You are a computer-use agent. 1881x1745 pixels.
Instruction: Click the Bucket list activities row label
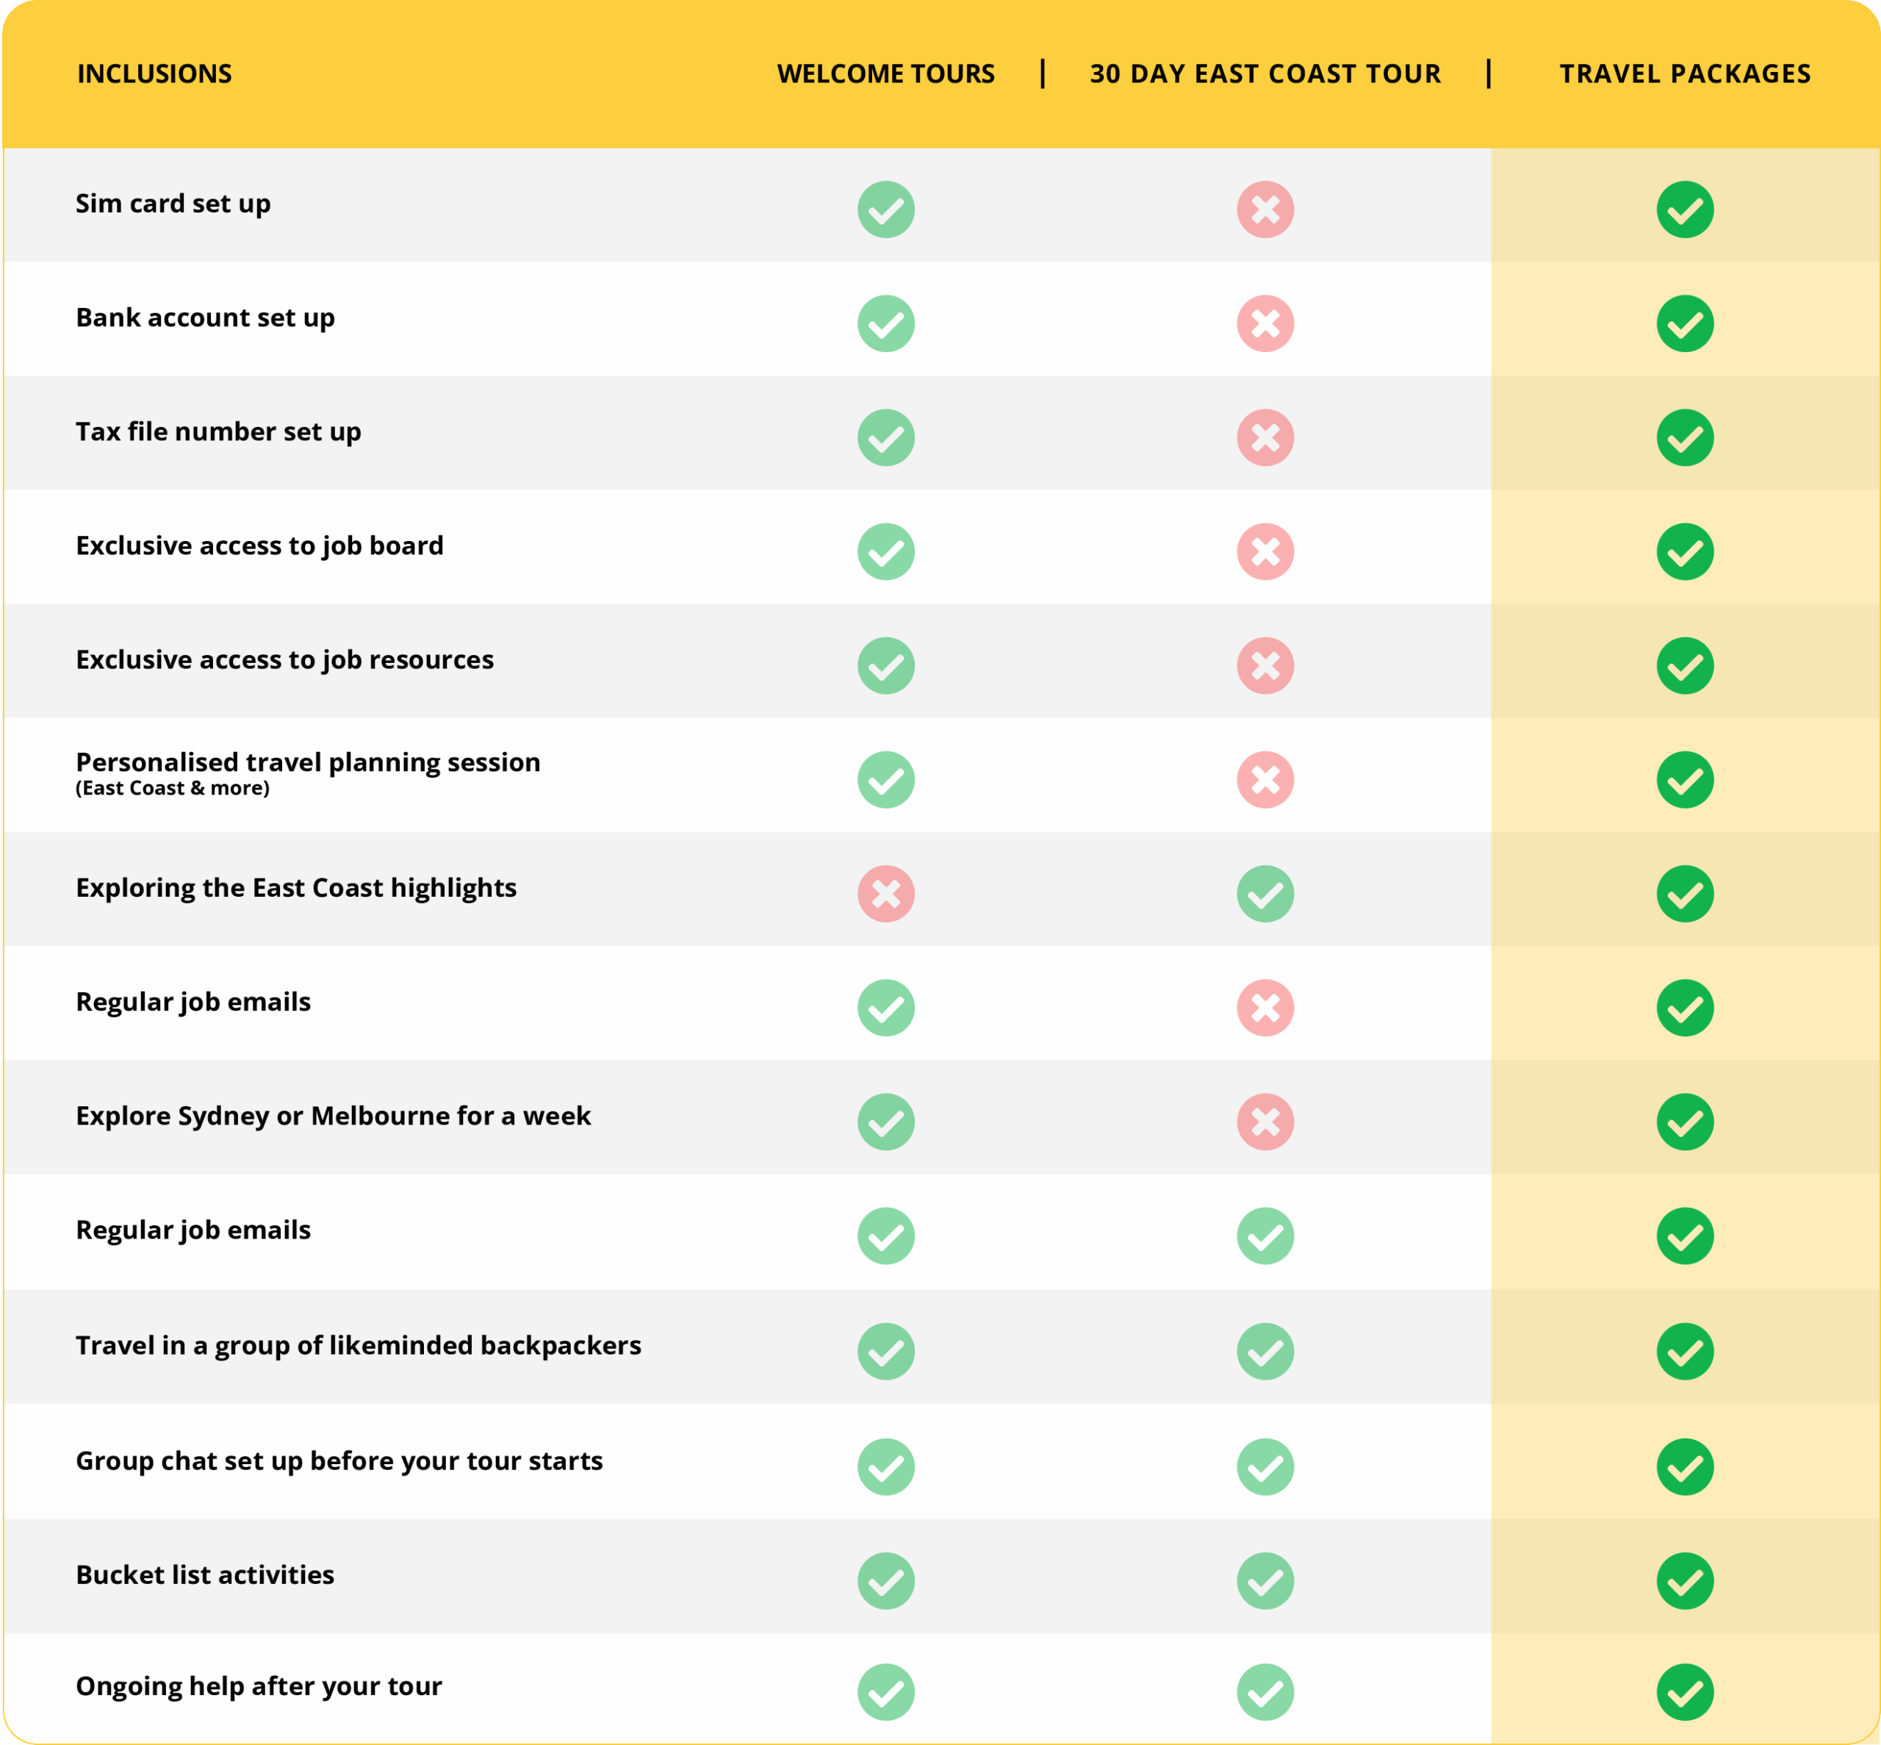tap(205, 1575)
